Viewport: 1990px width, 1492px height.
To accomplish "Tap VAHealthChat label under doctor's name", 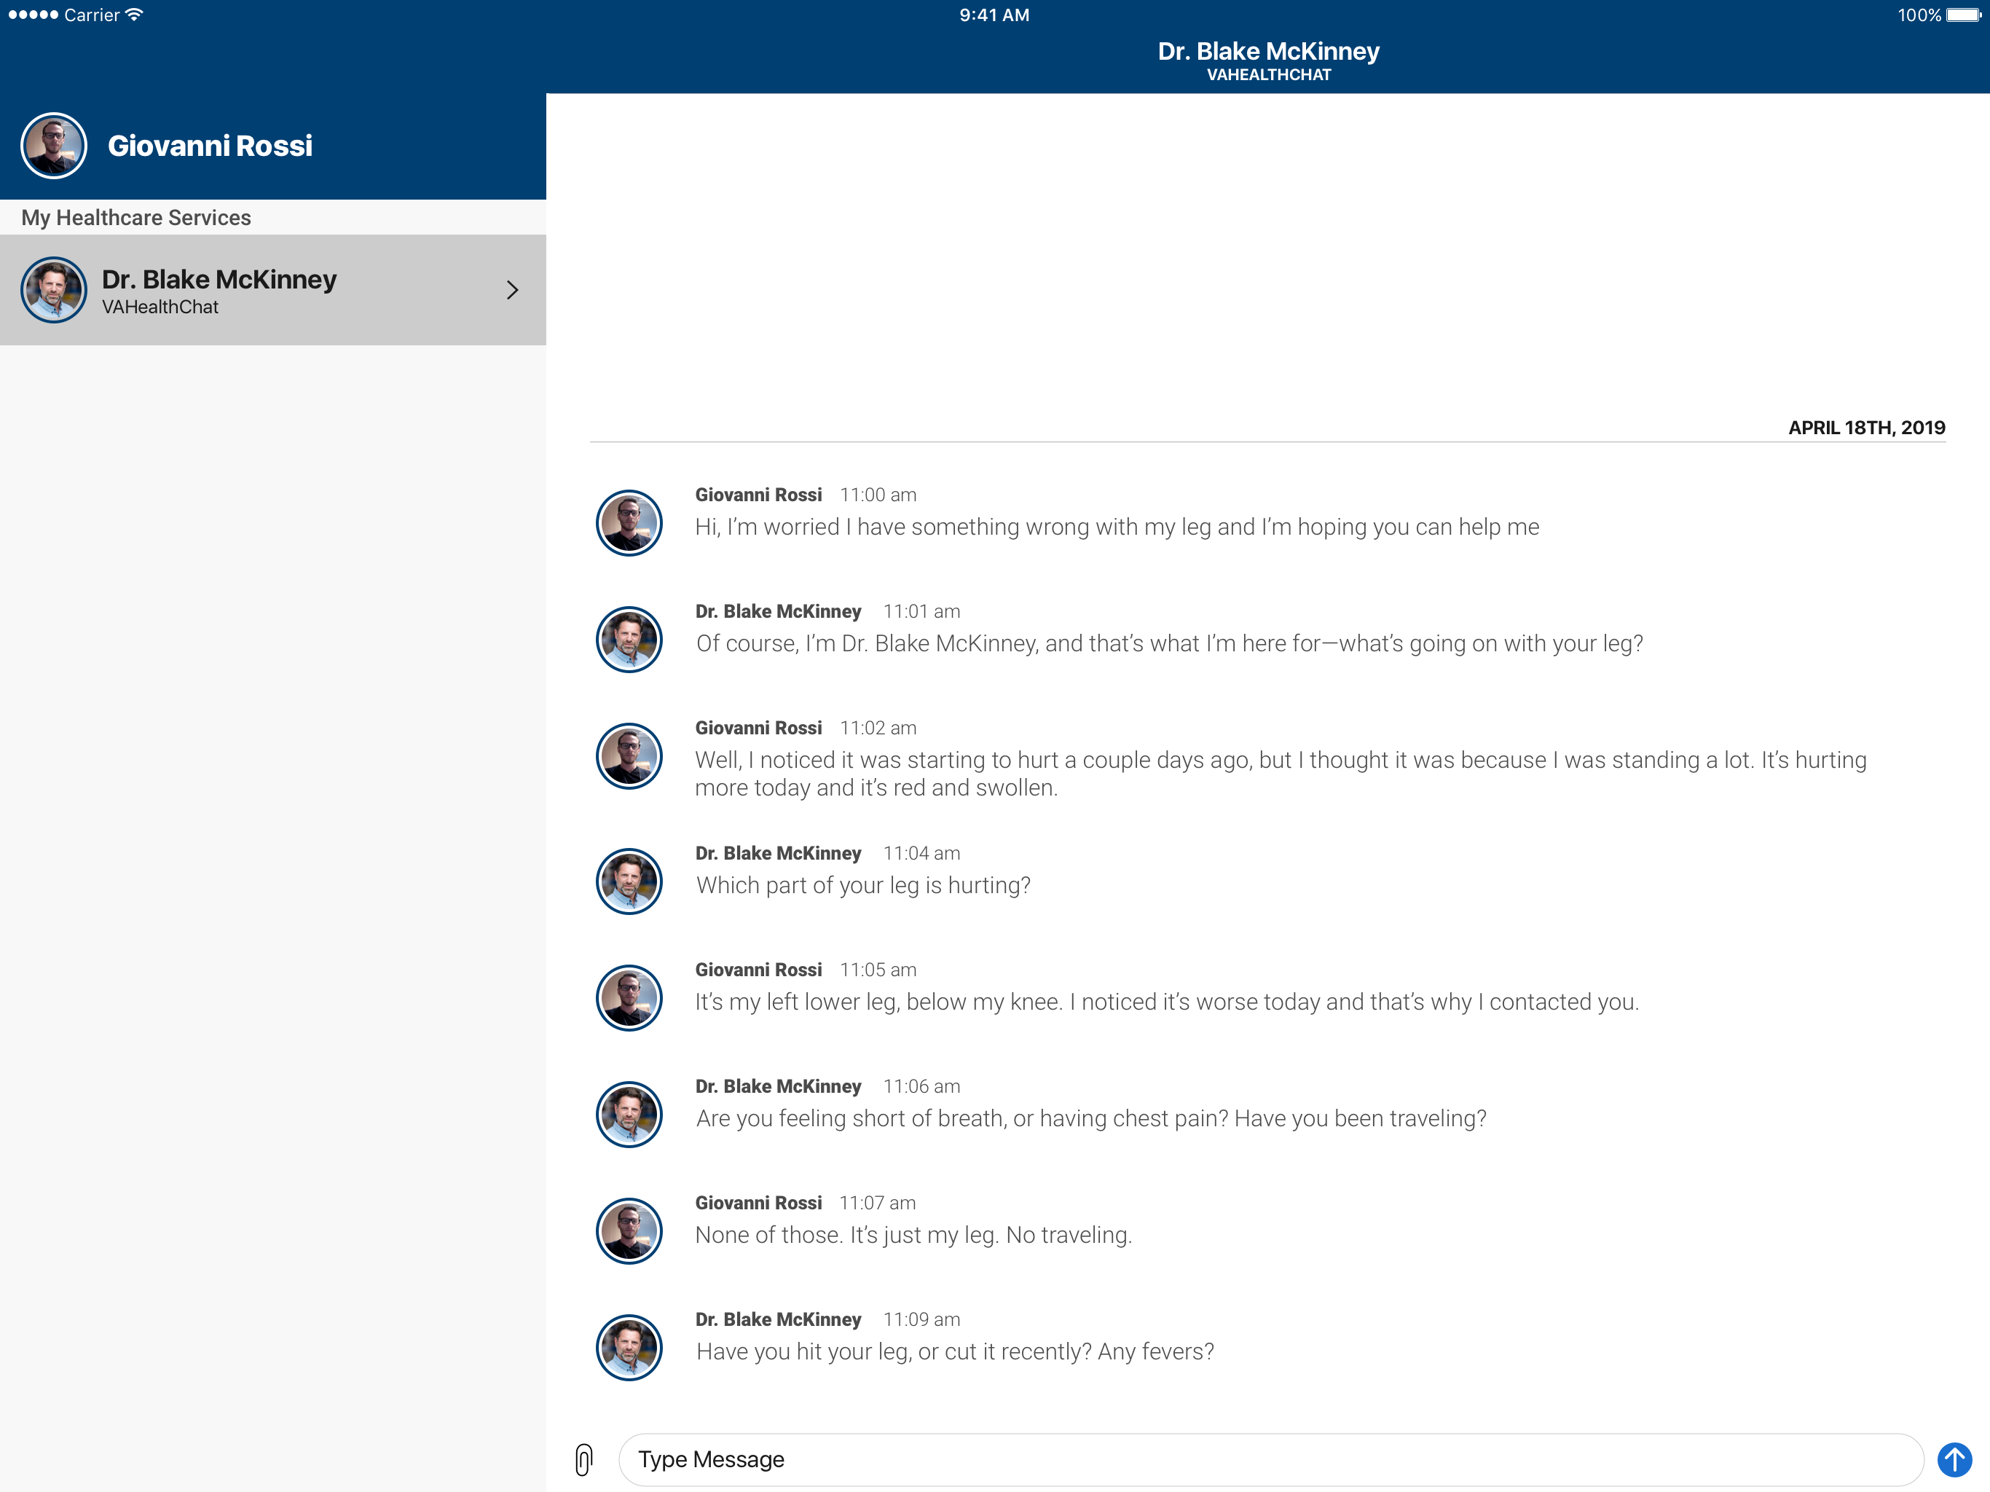I will pos(160,307).
